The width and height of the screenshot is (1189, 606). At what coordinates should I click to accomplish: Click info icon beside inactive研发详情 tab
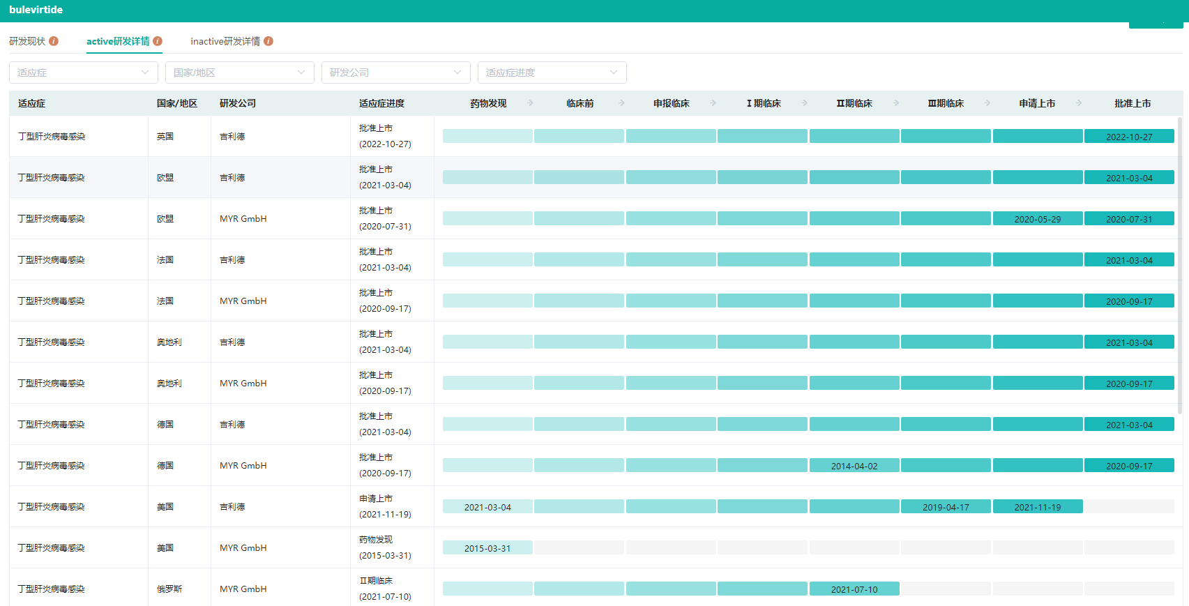268,41
